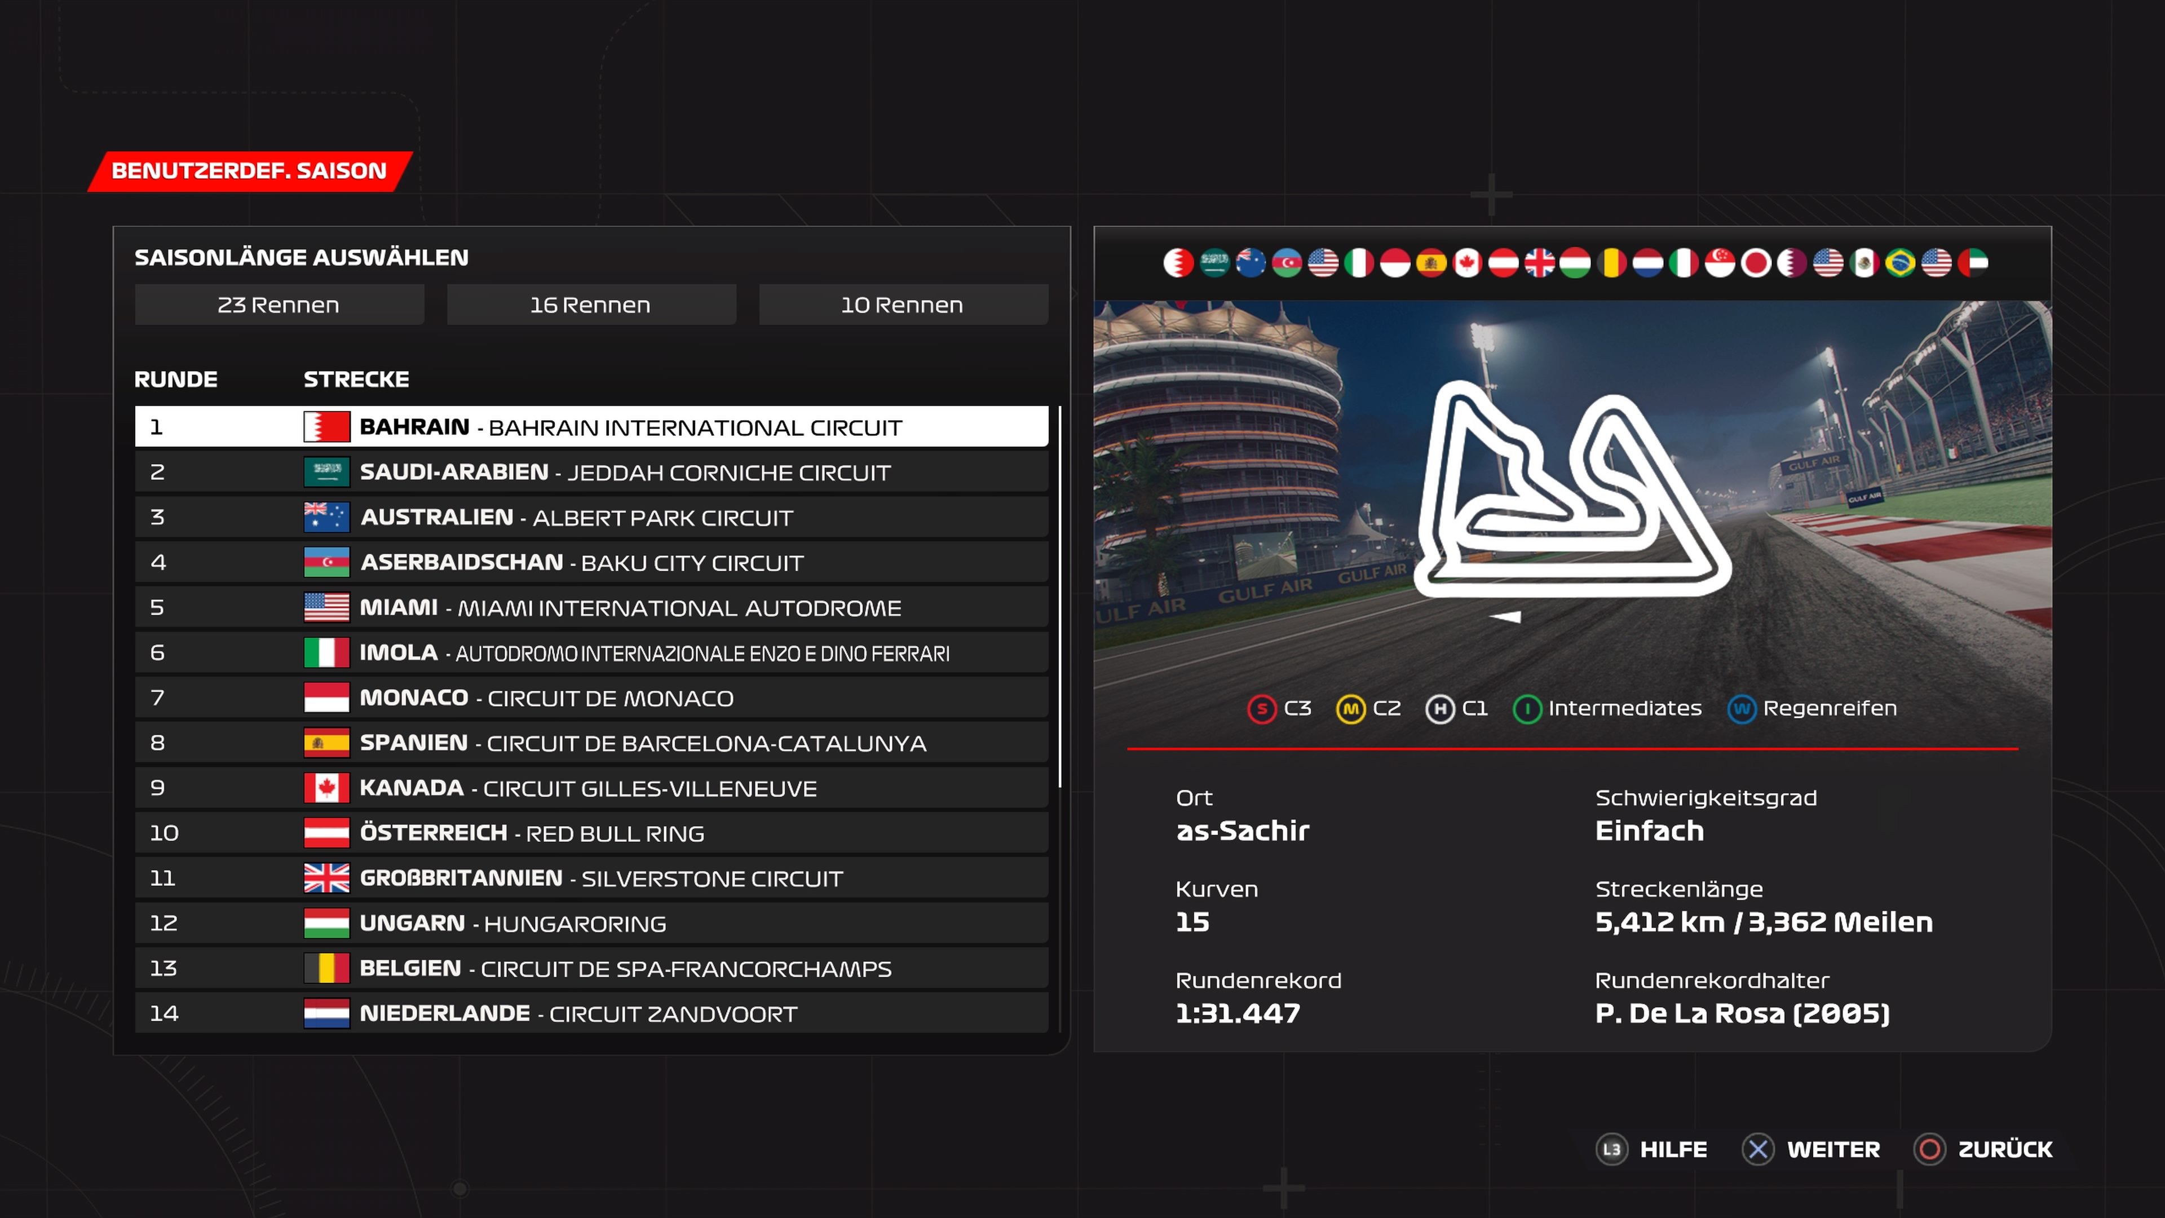Select round 10 Österreich Red Bull Ring
The height and width of the screenshot is (1218, 2165).
tap(591, 833)
